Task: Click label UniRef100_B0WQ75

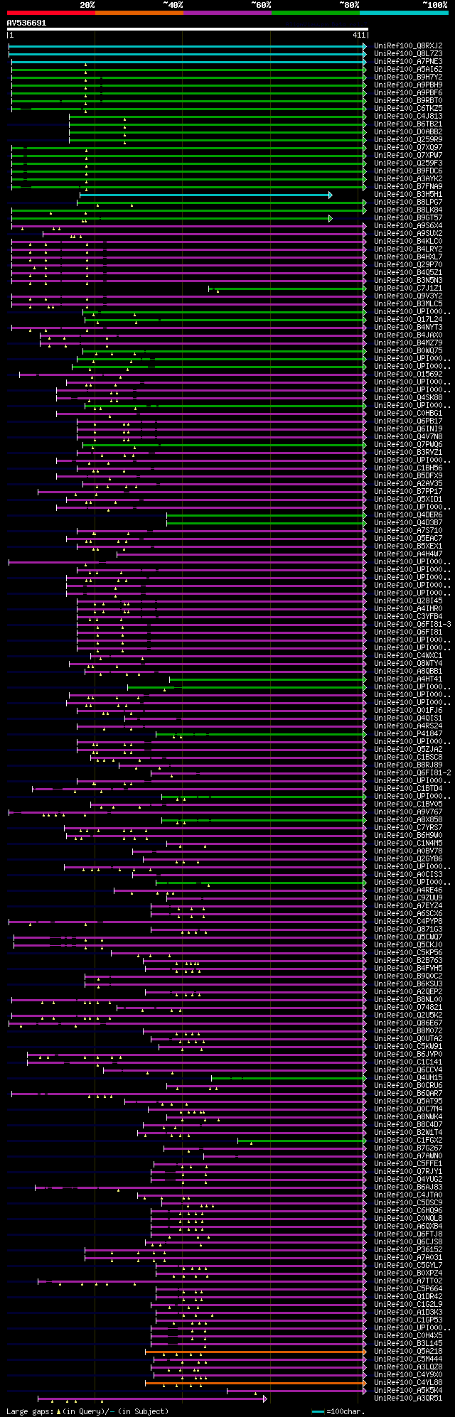Action: click(408, 351)
